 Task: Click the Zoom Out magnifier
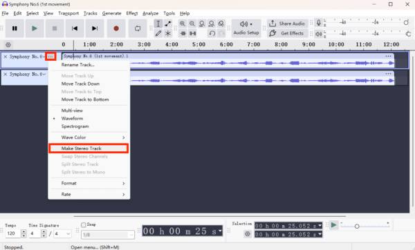click(x=192, y=23)
